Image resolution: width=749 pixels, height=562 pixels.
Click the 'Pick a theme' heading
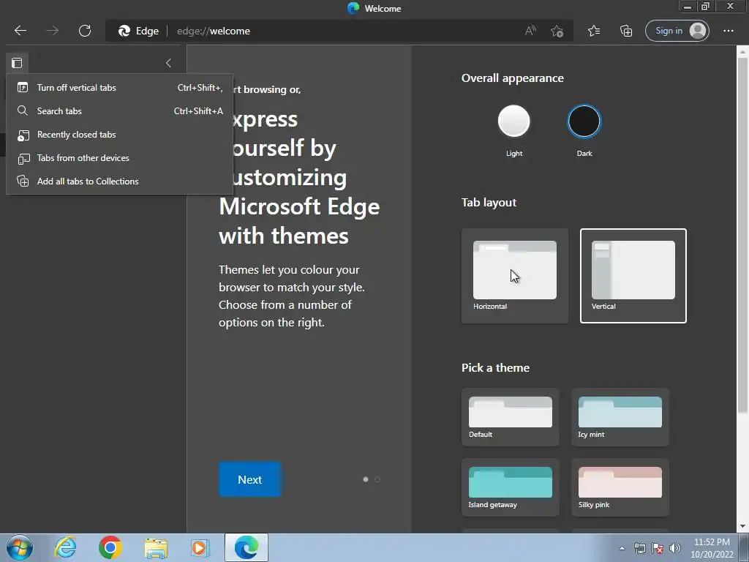[x=495, y=367]
